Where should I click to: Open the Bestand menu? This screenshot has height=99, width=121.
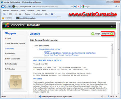6,11
